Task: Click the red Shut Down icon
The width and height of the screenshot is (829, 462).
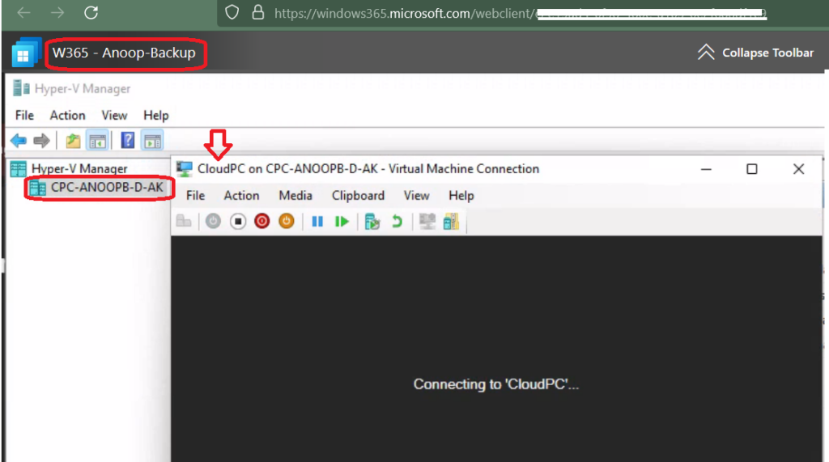Action: [261, 221]
